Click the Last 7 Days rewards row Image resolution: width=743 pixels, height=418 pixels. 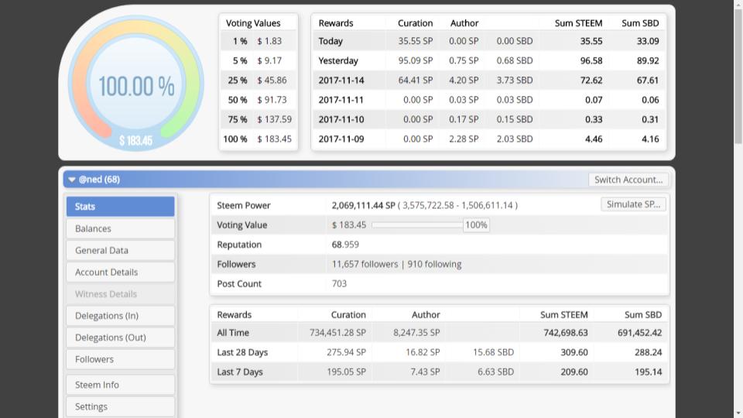tap(440, 372)
